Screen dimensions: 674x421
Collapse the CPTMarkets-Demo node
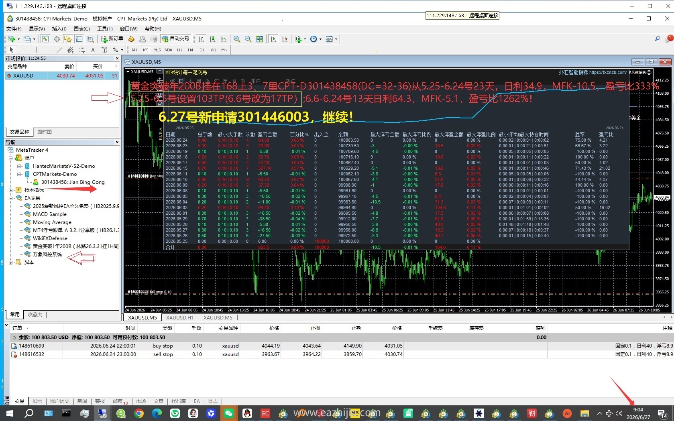pyautogui.click(x=19, y=174)
